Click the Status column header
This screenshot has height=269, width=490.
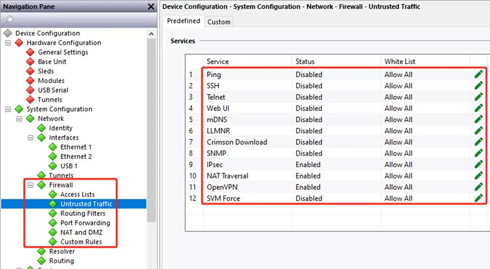click(x=305, y=61)
